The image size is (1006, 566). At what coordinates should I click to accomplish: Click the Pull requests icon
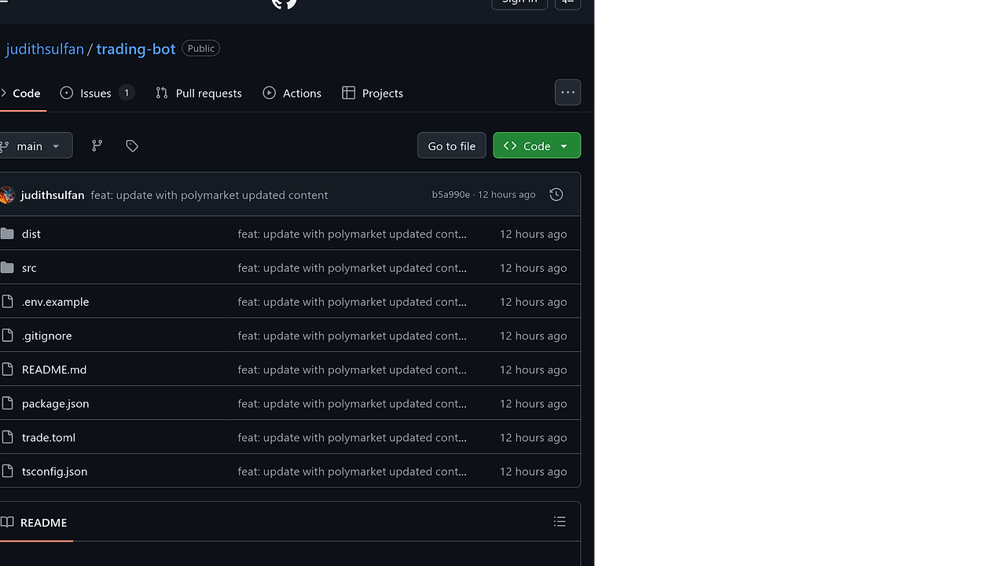(x=162, y=93)
